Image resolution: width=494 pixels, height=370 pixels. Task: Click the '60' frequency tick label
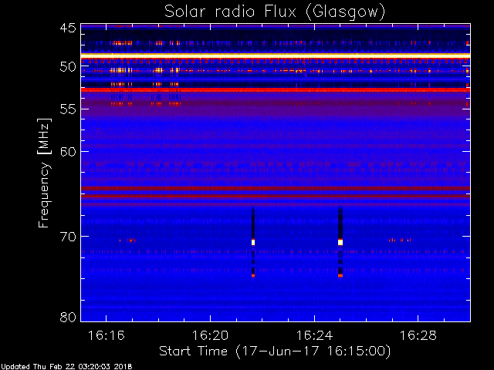(x=68, y=152)
